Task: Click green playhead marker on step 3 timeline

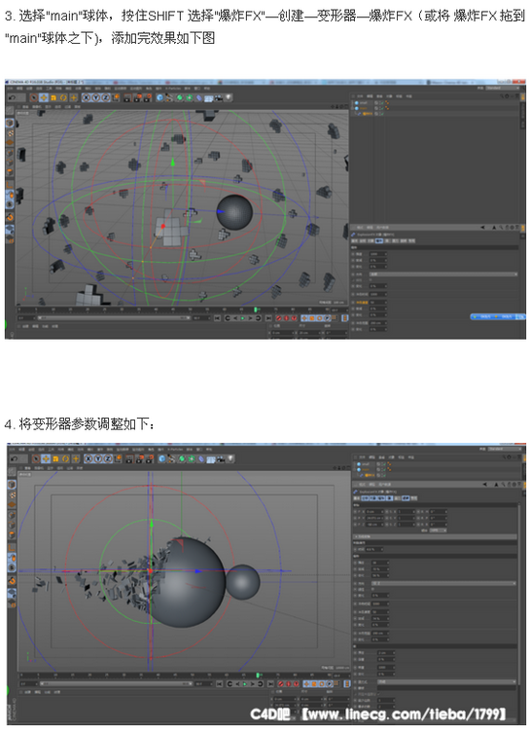Action: pyautogui.click(x=256, y=310)
